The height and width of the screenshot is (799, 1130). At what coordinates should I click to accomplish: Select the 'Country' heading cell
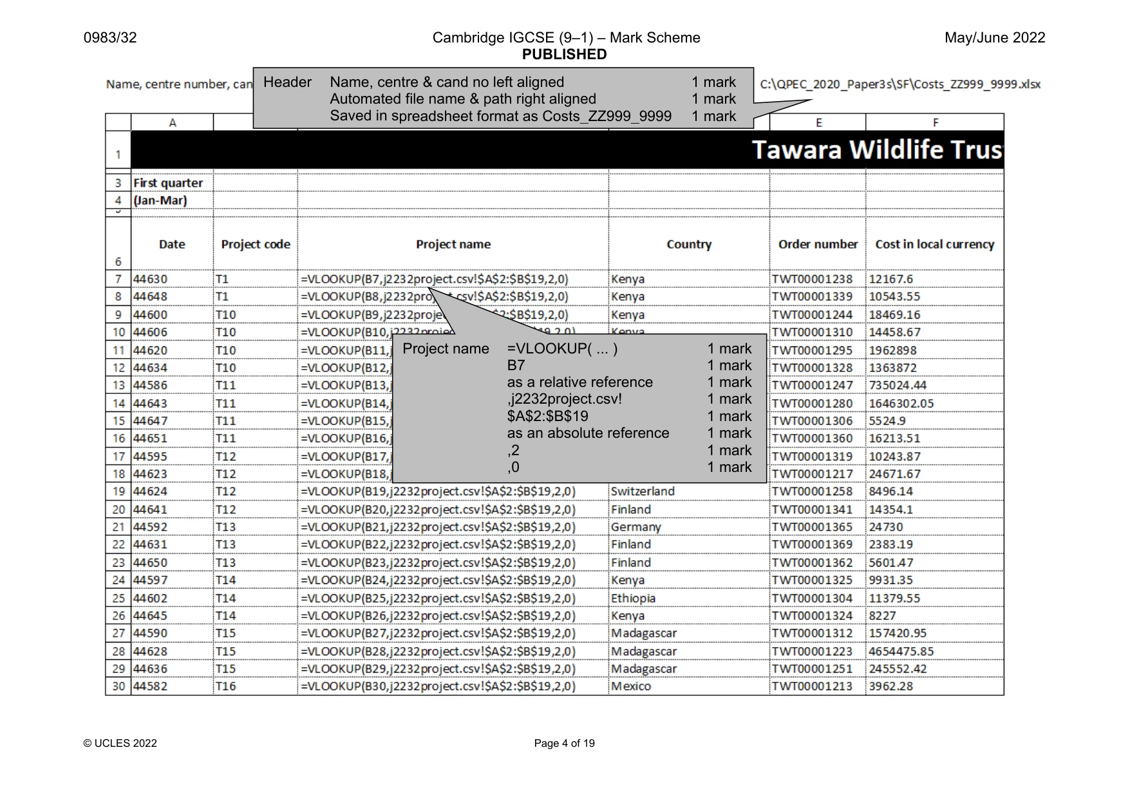point(689,244)
